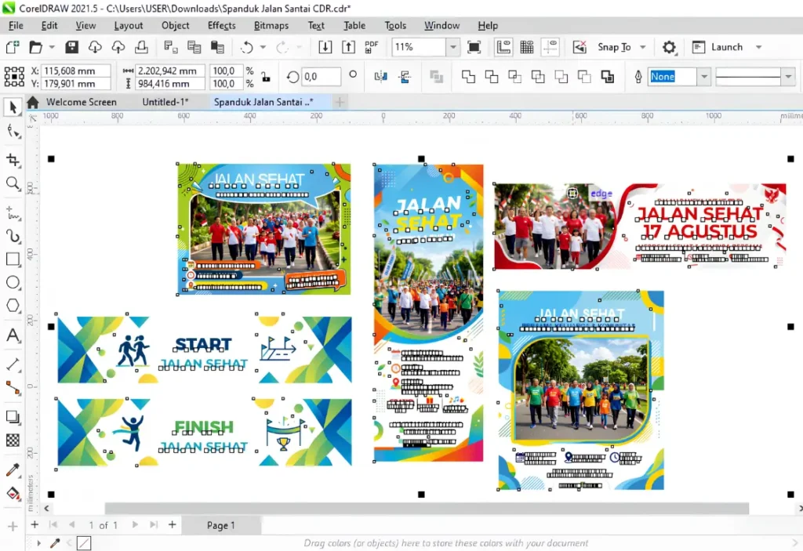This screenshot has width=803, height=551.
Task: Open the File menu
Action: tap(16, 25)
